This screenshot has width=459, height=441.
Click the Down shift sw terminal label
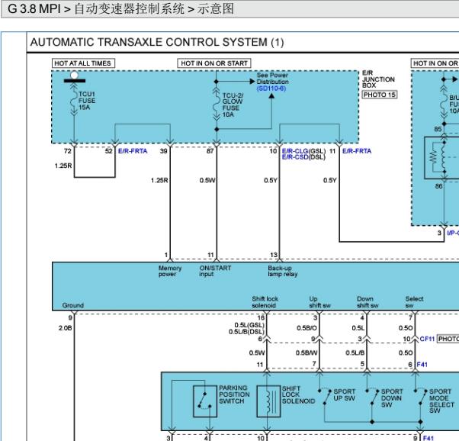click(368, 302)
